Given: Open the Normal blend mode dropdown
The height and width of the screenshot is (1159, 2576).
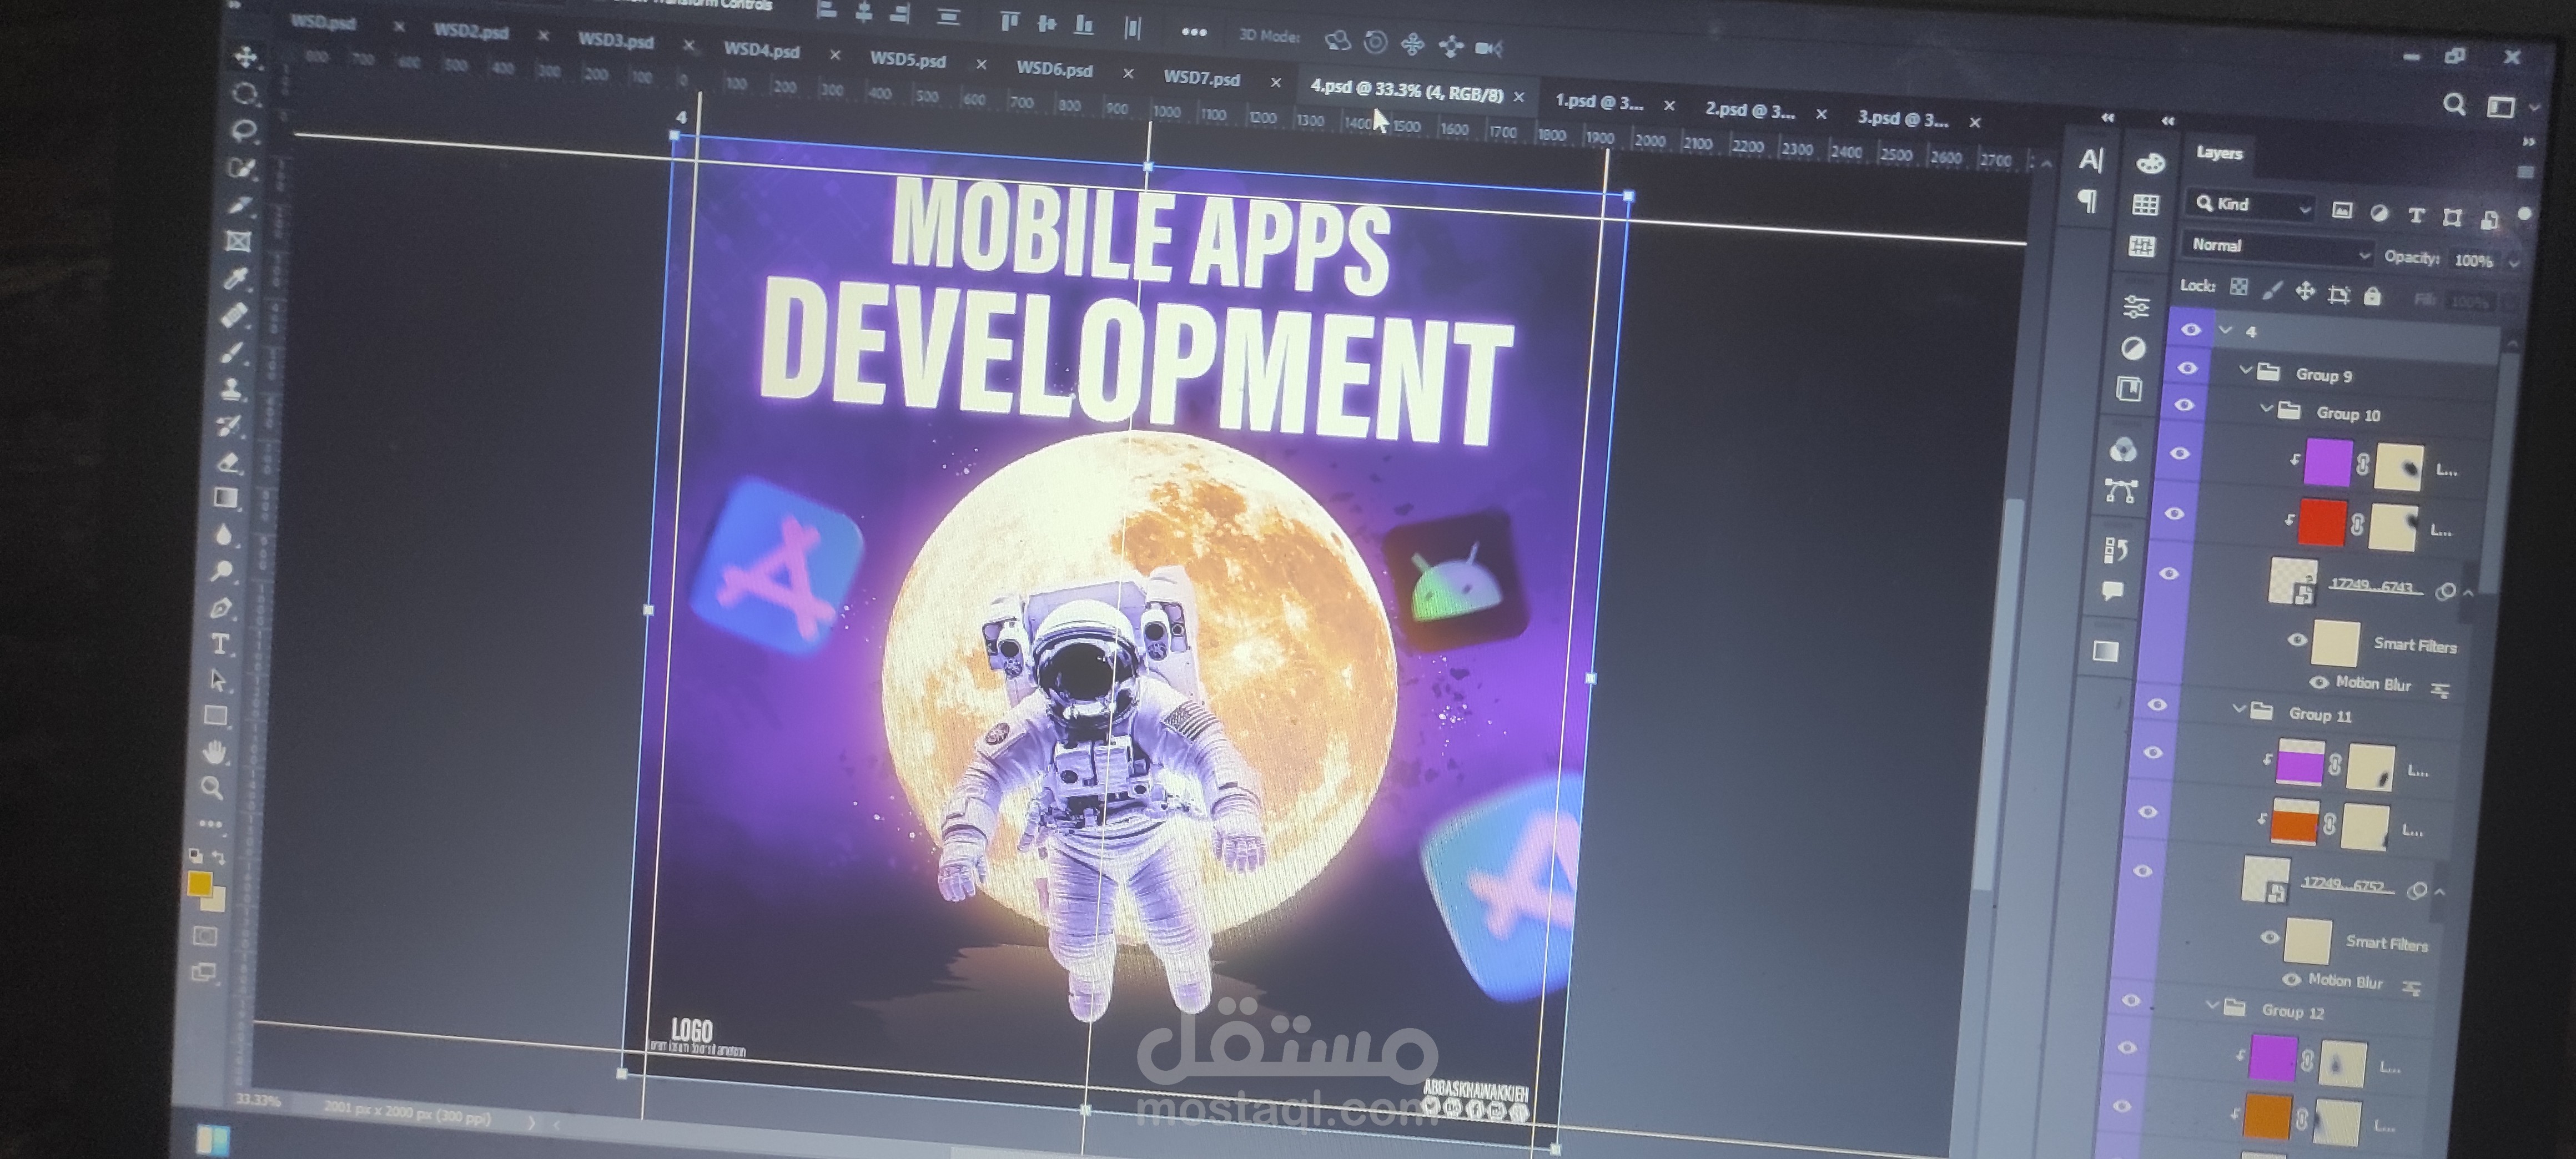Looking at the screenshot, I should [2277, 248].
